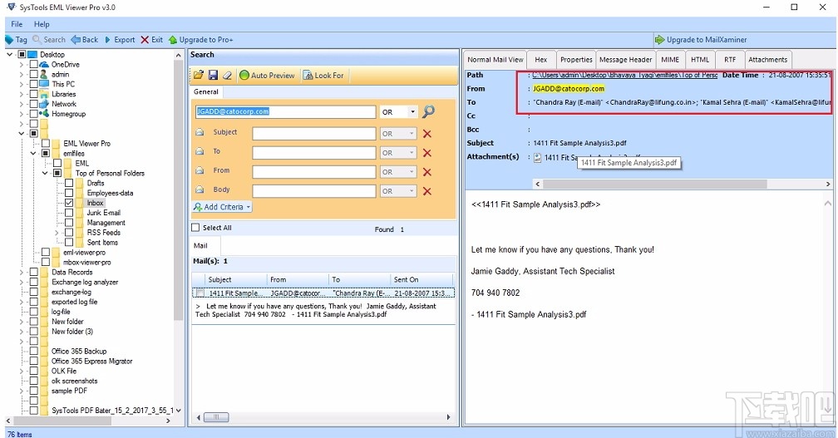Click the Body search input field
The height and width of the screenshot is (438, 838).
click(313, 191)
